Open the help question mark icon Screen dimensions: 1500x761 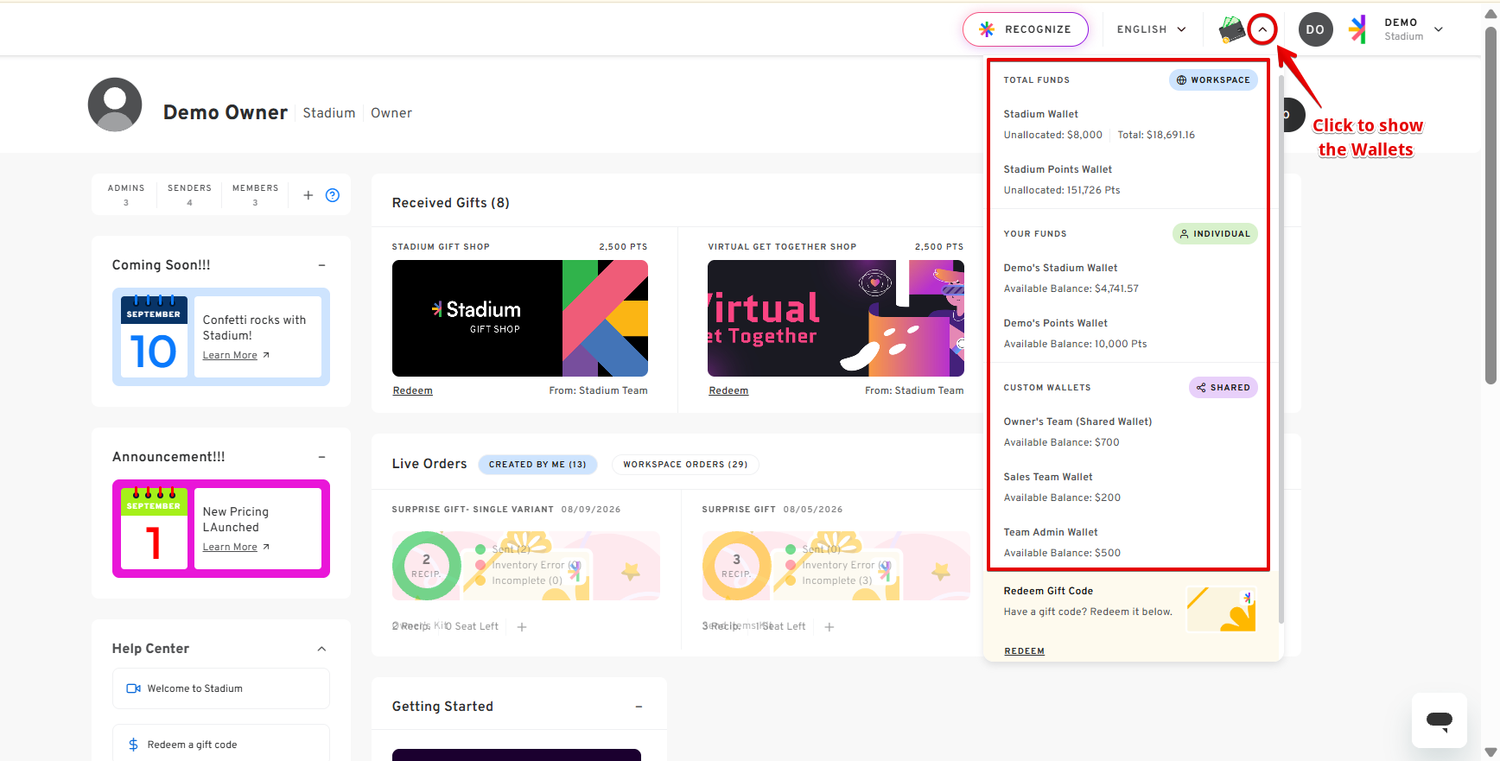click(x=333, y=195)
